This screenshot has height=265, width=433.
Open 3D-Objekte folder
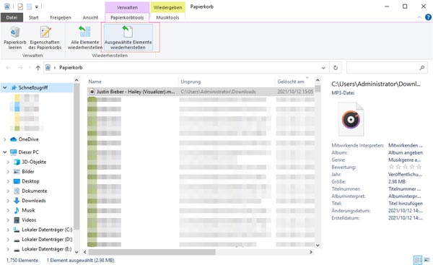point(34,162)
